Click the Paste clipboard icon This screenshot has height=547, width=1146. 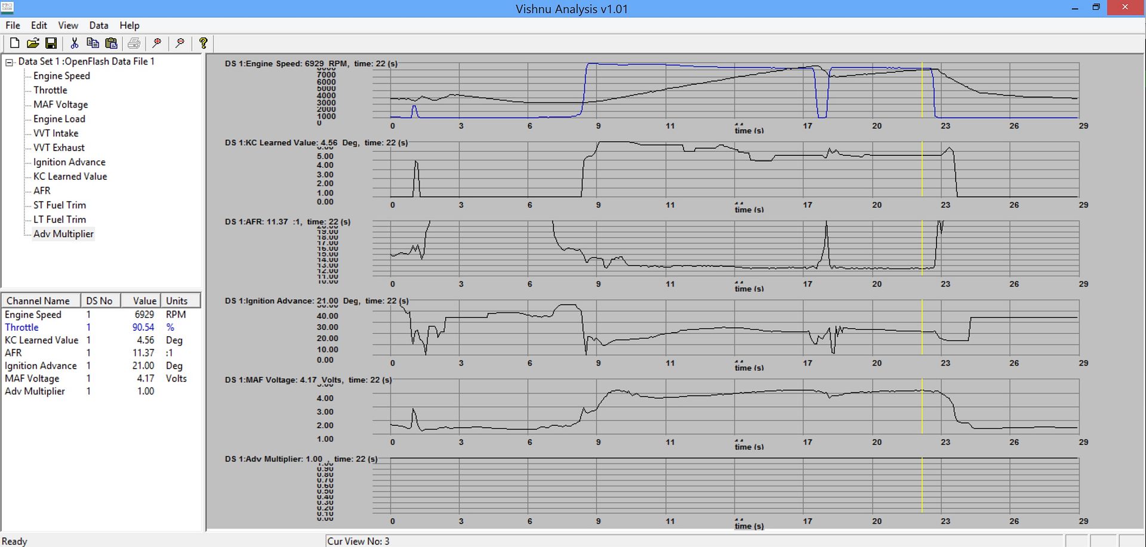pyautogui.click(x=111, y=43)
